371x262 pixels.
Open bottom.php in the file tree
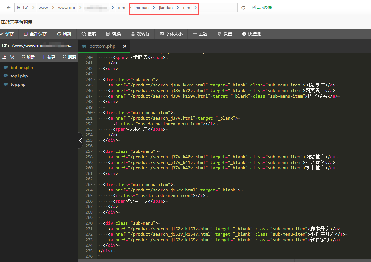pos(22,68)
